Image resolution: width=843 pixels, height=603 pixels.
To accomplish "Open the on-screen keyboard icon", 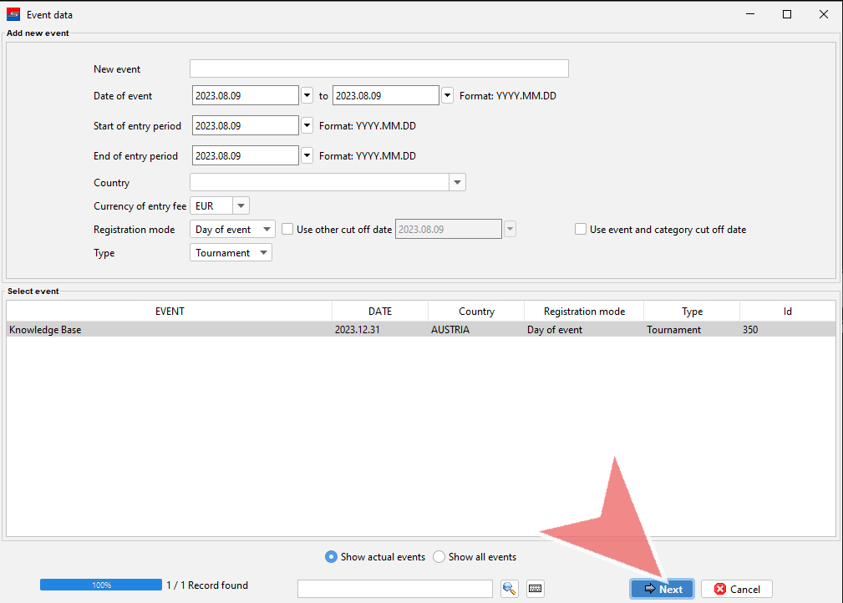I will [x=536, y=589].
